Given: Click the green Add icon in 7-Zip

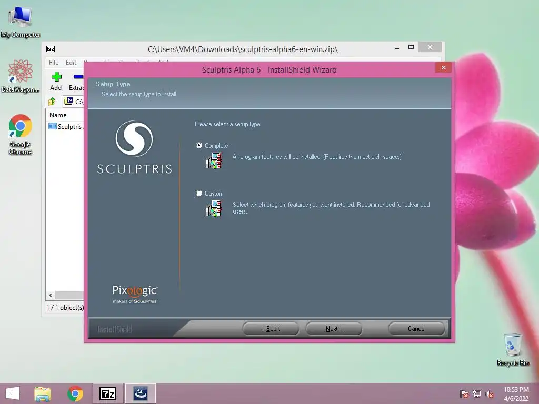Looking at the screenshot, I should point(56,77).
